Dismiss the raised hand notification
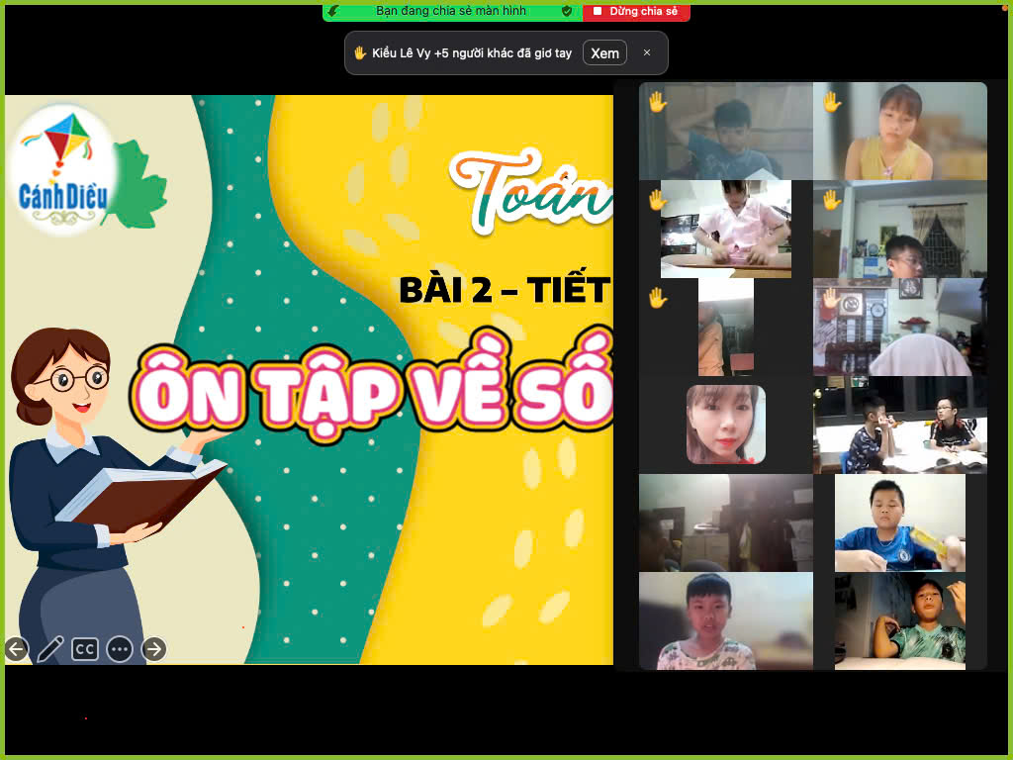The width and height of the screenshot is (1013, 760). point(647,53)
